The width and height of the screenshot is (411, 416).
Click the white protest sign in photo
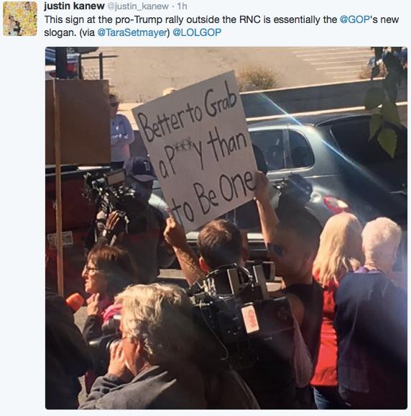[x=195, y=151]
